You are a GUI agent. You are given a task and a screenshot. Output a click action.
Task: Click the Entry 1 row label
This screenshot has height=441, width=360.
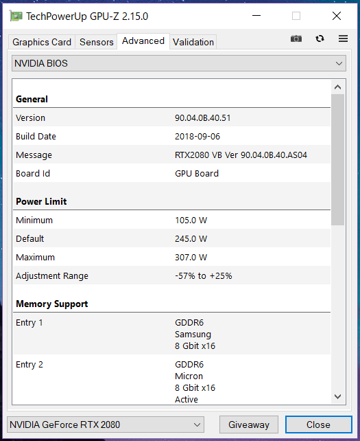(29, 323)
